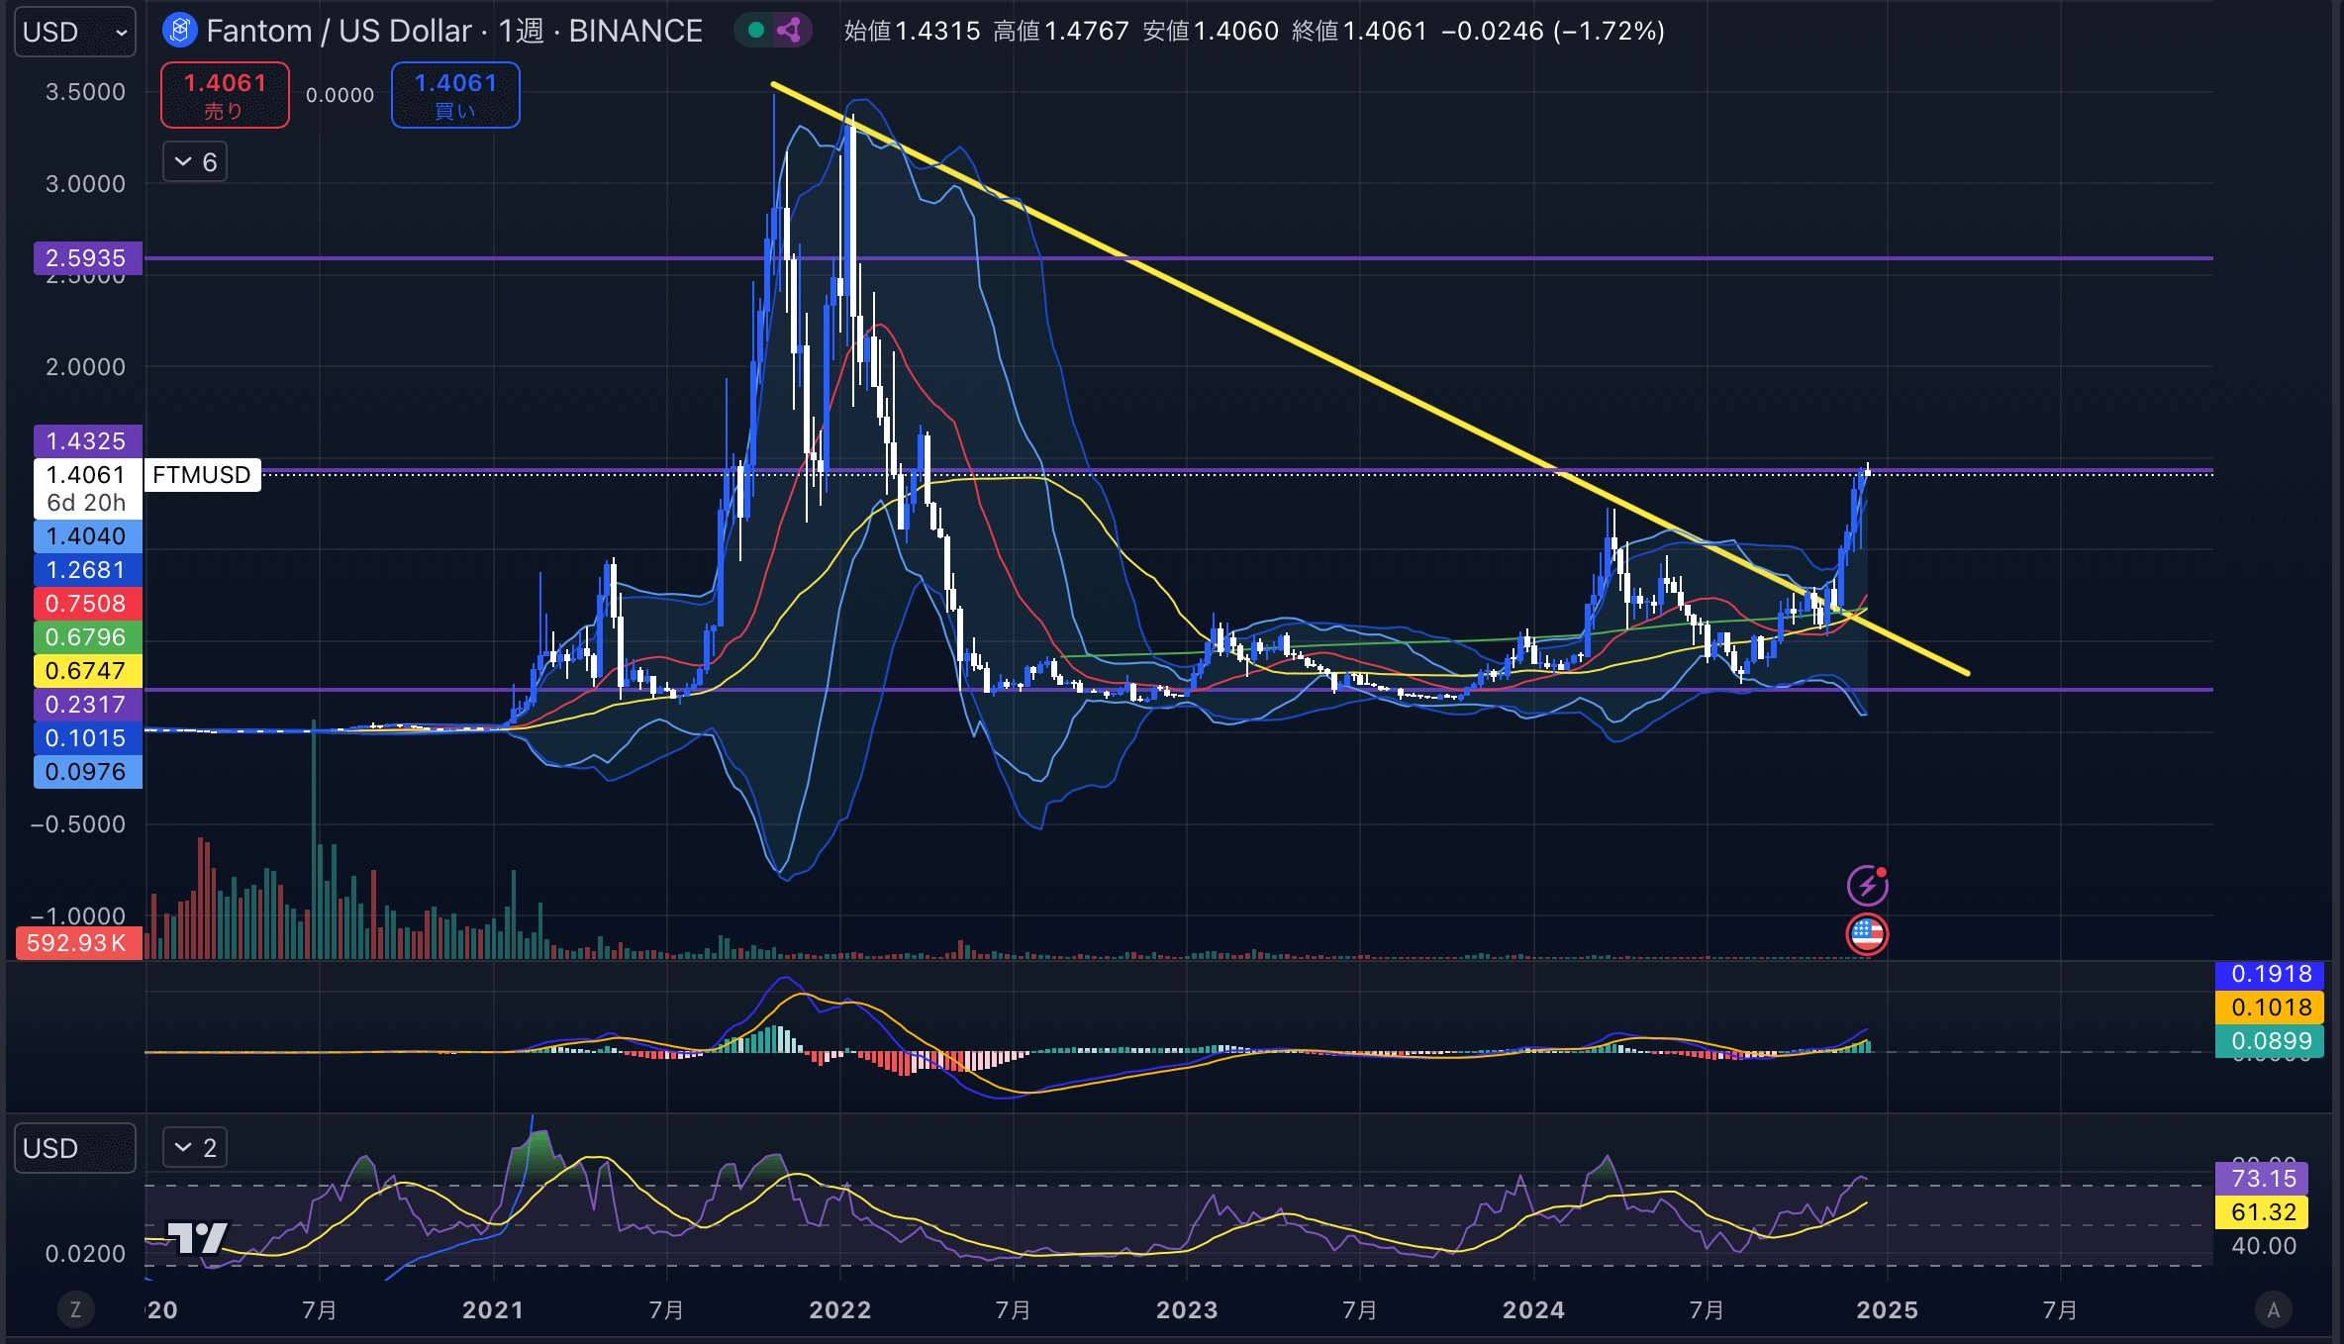The width and height of the screenshot is (2344, 1344).
Task: Click the 1週 interval label
Action: pyautogui.click(x=521, y=31)
